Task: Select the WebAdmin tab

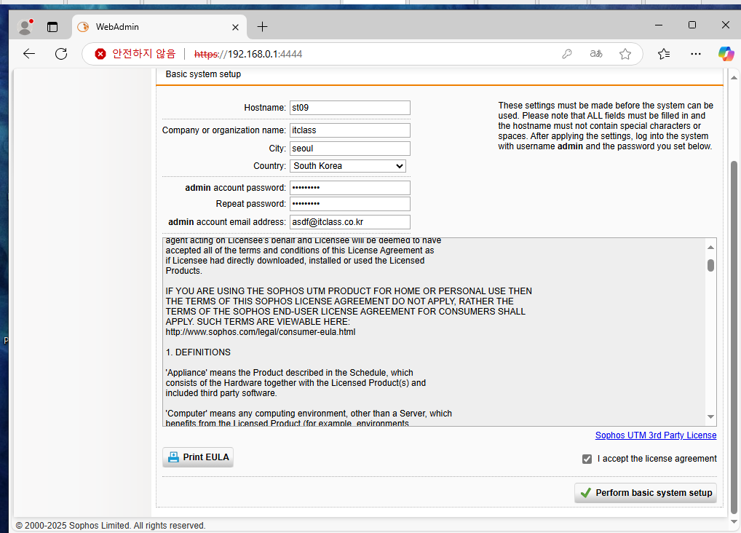Action: click(x=159, y=27)
